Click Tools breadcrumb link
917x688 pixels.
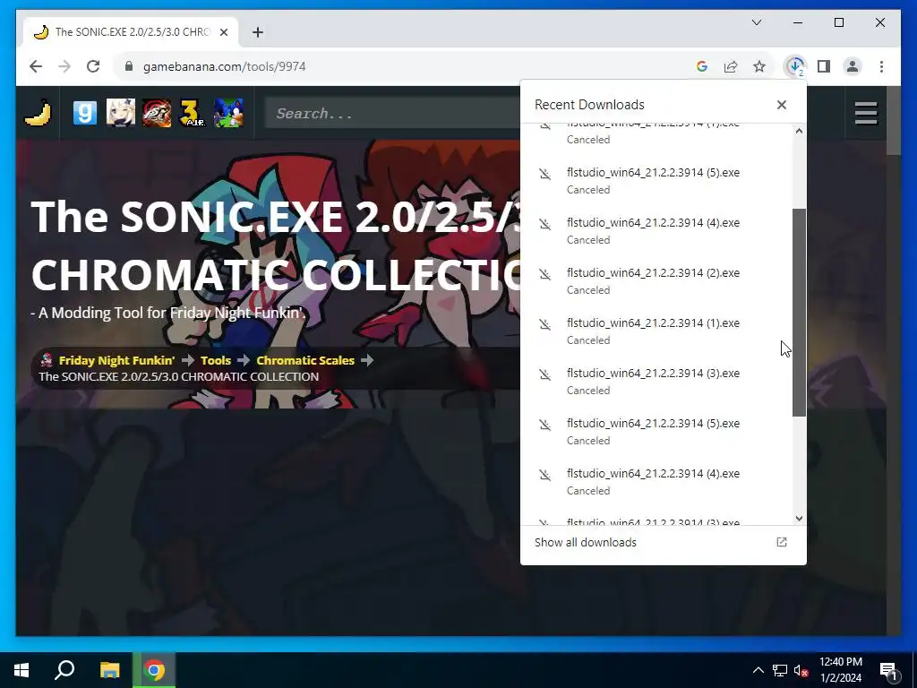tap(216, 360)
